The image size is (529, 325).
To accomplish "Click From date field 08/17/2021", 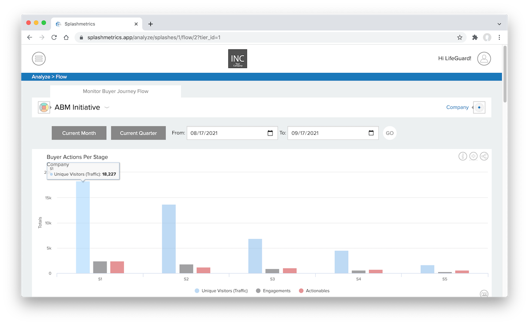I will (x=232, y=133).
